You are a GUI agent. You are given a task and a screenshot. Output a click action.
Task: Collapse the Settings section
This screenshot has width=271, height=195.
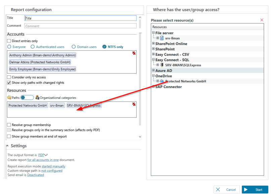pyautogui.click(x=8, y=146)
